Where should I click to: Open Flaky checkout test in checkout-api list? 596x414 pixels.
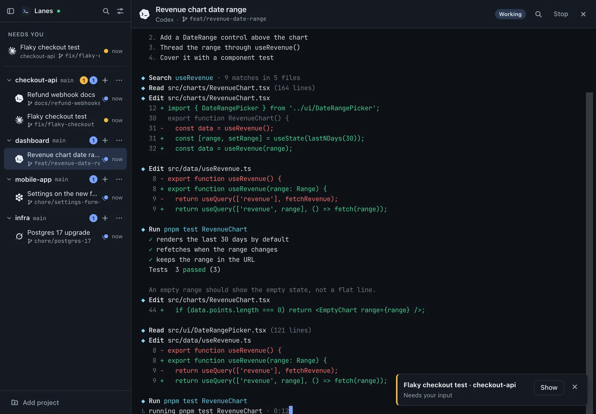click(x=65, y=120)
